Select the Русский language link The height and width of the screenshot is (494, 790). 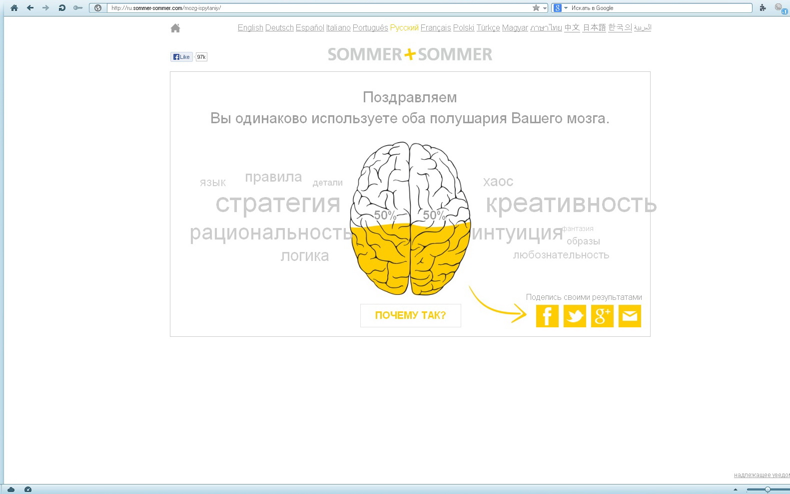point(404,28)
